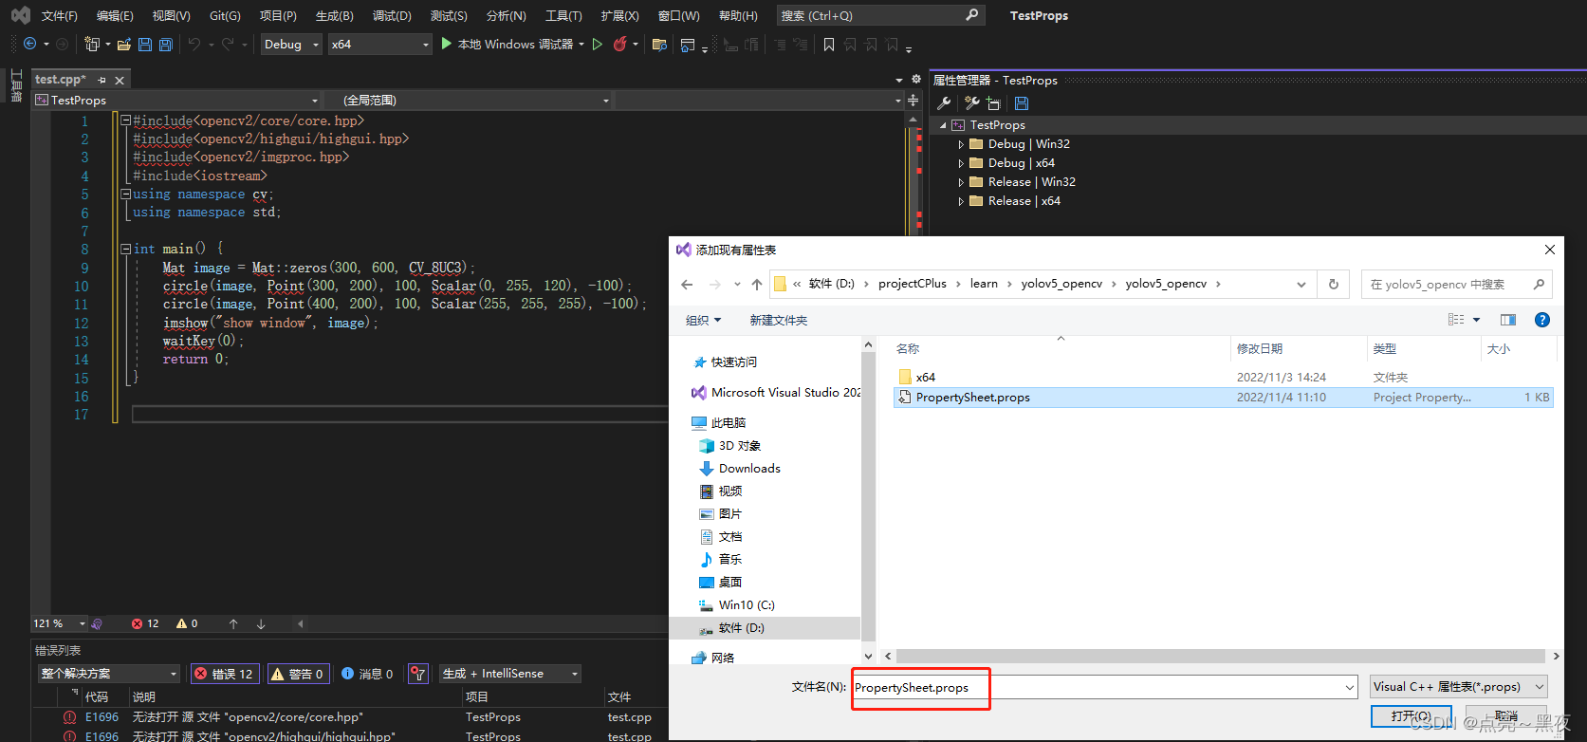The image size is (1587, 742).
Task: Click the 新建文件夹 button
Action: 779,321
